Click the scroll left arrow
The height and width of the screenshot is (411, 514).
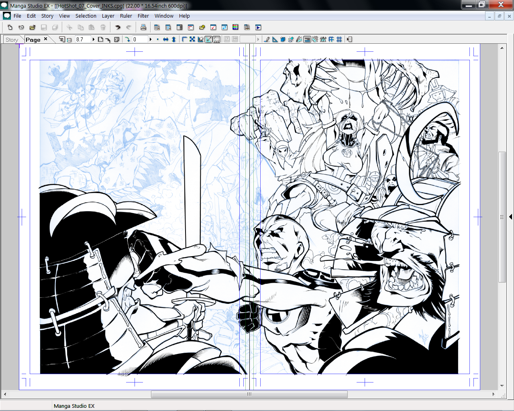5,394
